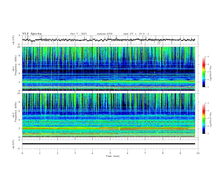Click the 'Time (min)' axis label
Screen dimensions: 223x172
tap(113, 156)
